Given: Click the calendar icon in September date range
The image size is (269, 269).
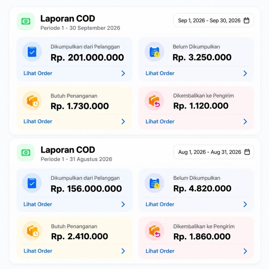Looking at the screenshot, I should (246, 21).
